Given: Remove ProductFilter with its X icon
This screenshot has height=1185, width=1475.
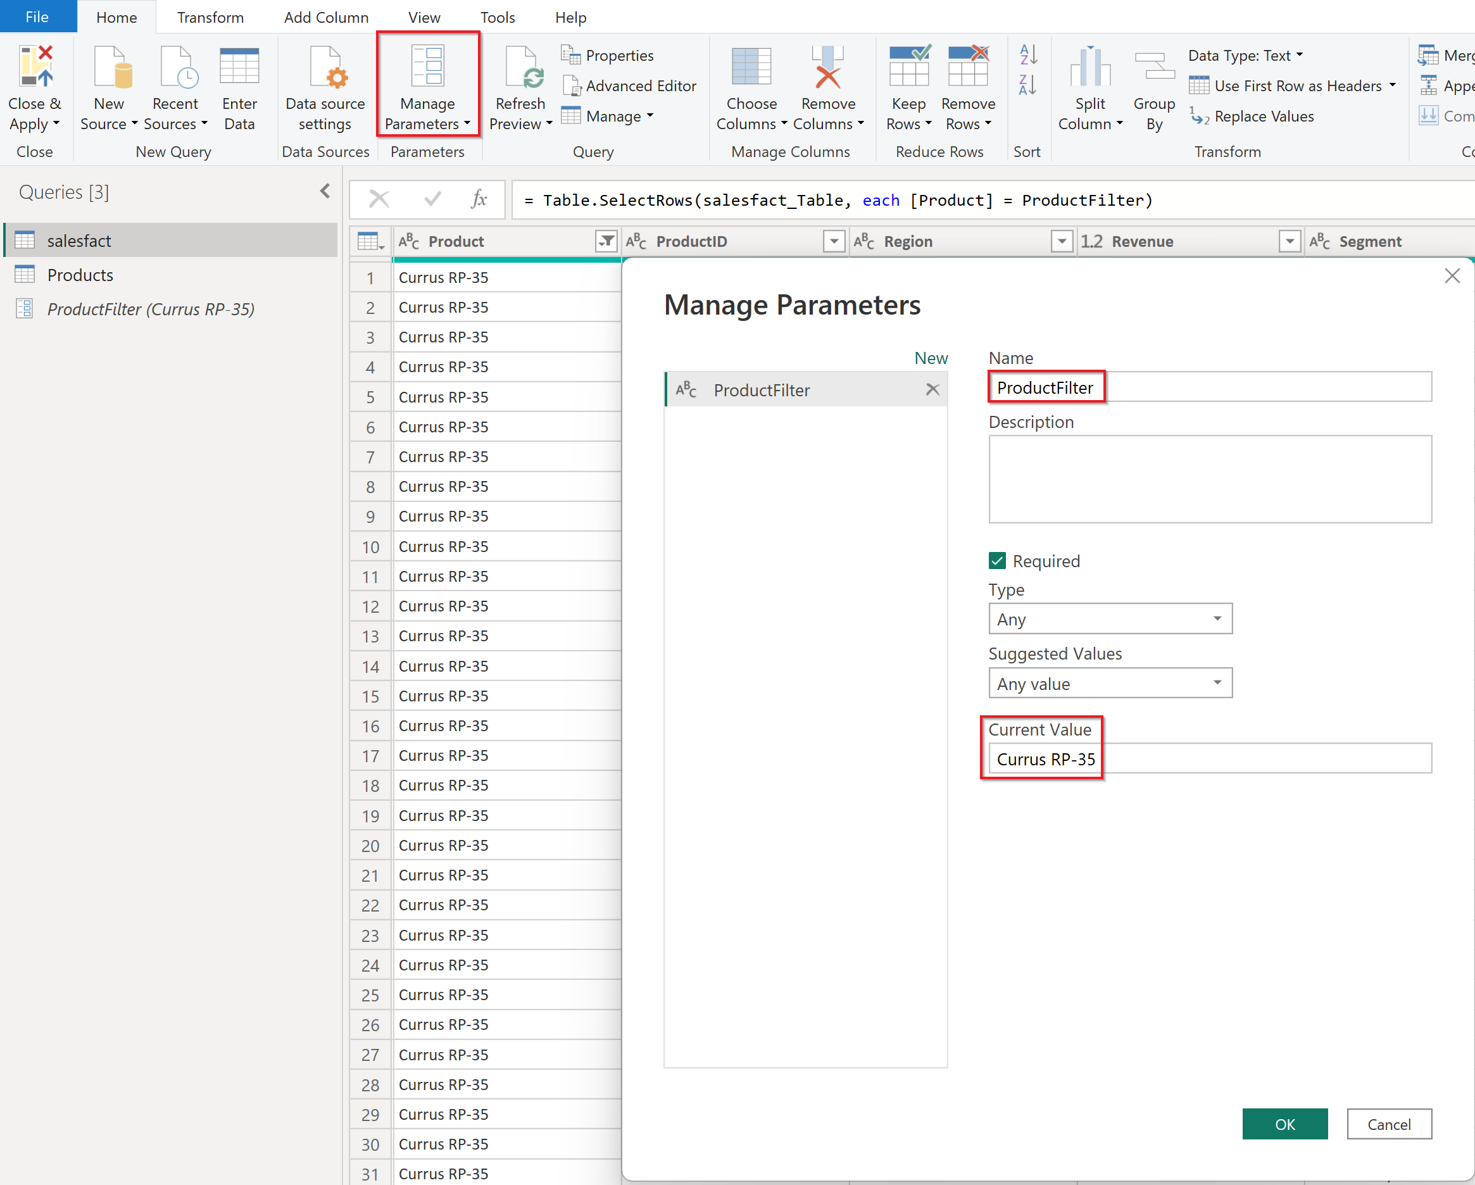Looking at the screenshot, I should click(932, 389).
